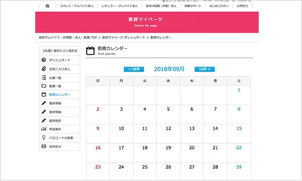302x181 pixels.
Task: Click paperclip icon for お気に入り求人
Action: tap(44, 69)
